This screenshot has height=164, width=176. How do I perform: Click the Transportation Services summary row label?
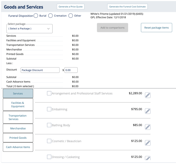pos(20,45)
